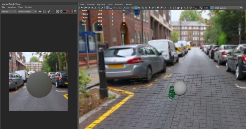
Task: Toggle the resolution gate display
Action: click(114, 8)
